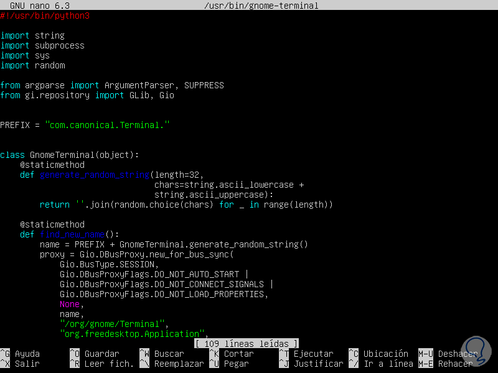Viewport: 498px width, 373px height.
Task: Click the 'name = PREFIX + GnomeTerminal' line
Action: [174, 244]
